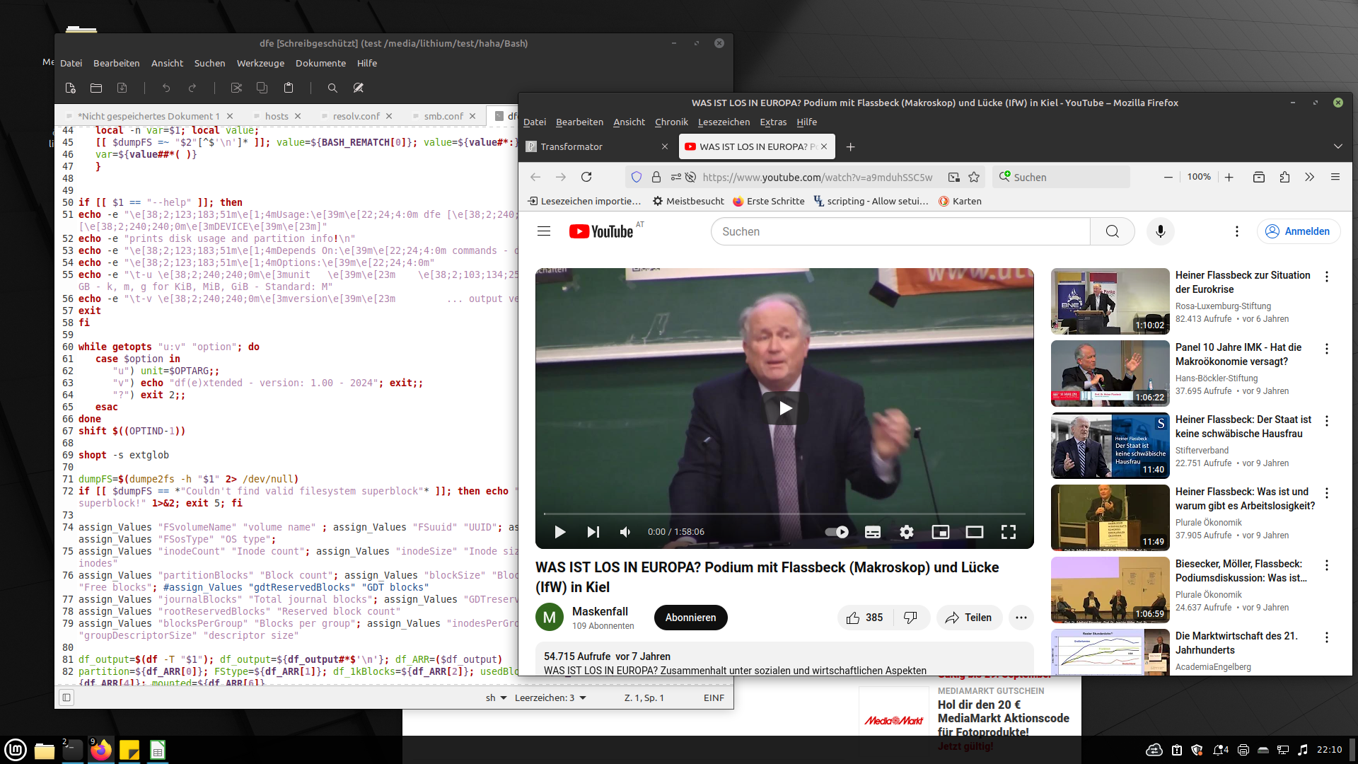1358x764 pixels.
Task: Switch to the resolv.conf editor tab
Action: click(356, 117)
